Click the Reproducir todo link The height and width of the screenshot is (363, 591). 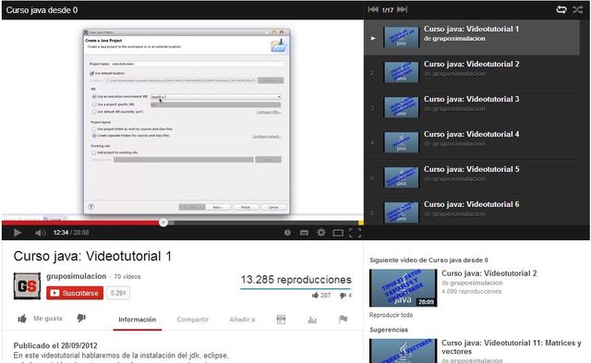[391, 315]
